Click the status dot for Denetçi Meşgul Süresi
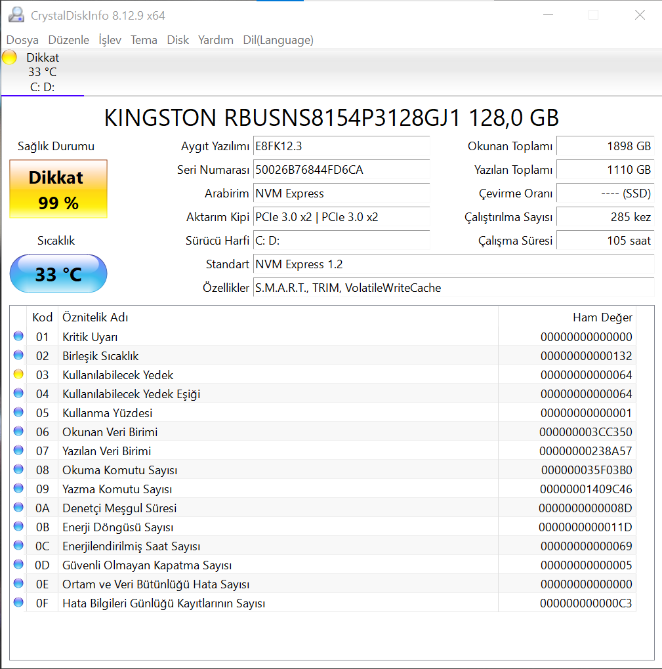The image size is (662, 669). coord(18,507)
